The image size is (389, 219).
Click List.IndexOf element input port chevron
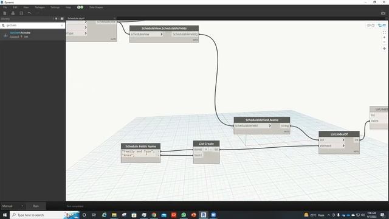(343, 146)
